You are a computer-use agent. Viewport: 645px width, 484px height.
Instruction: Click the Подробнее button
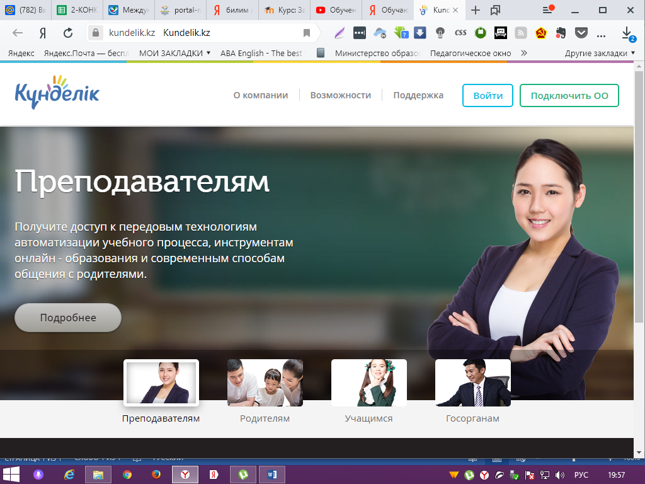pos(68,318)
